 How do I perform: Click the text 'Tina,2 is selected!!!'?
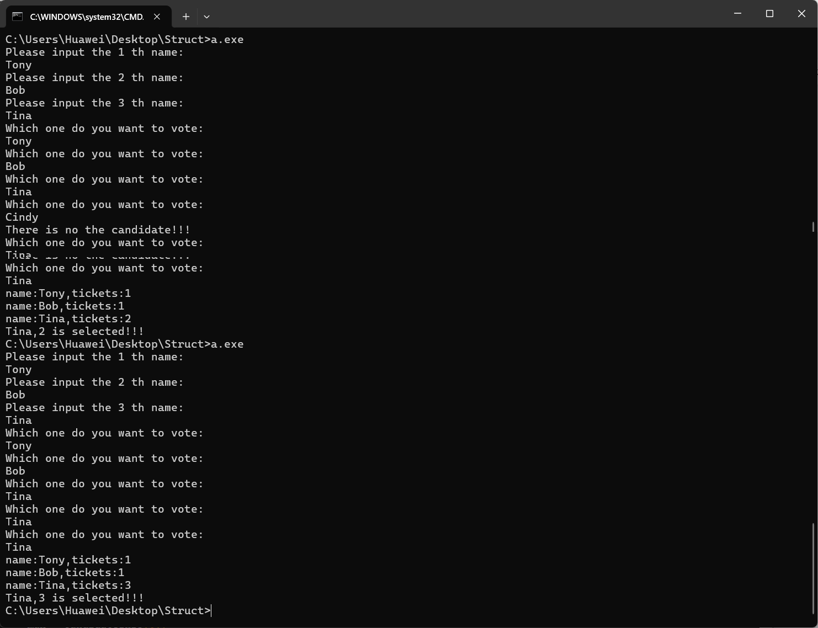[75, 331]
